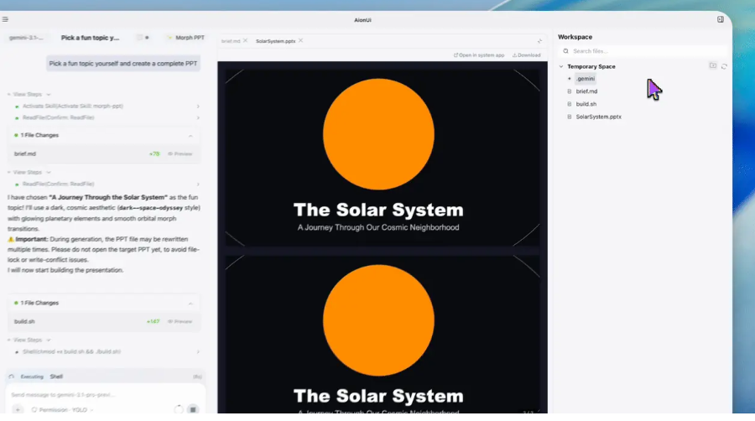755x421 pixels.
Task: Click the user message 'Pick a fun topic yourself'
Action: tap(123, 64)
